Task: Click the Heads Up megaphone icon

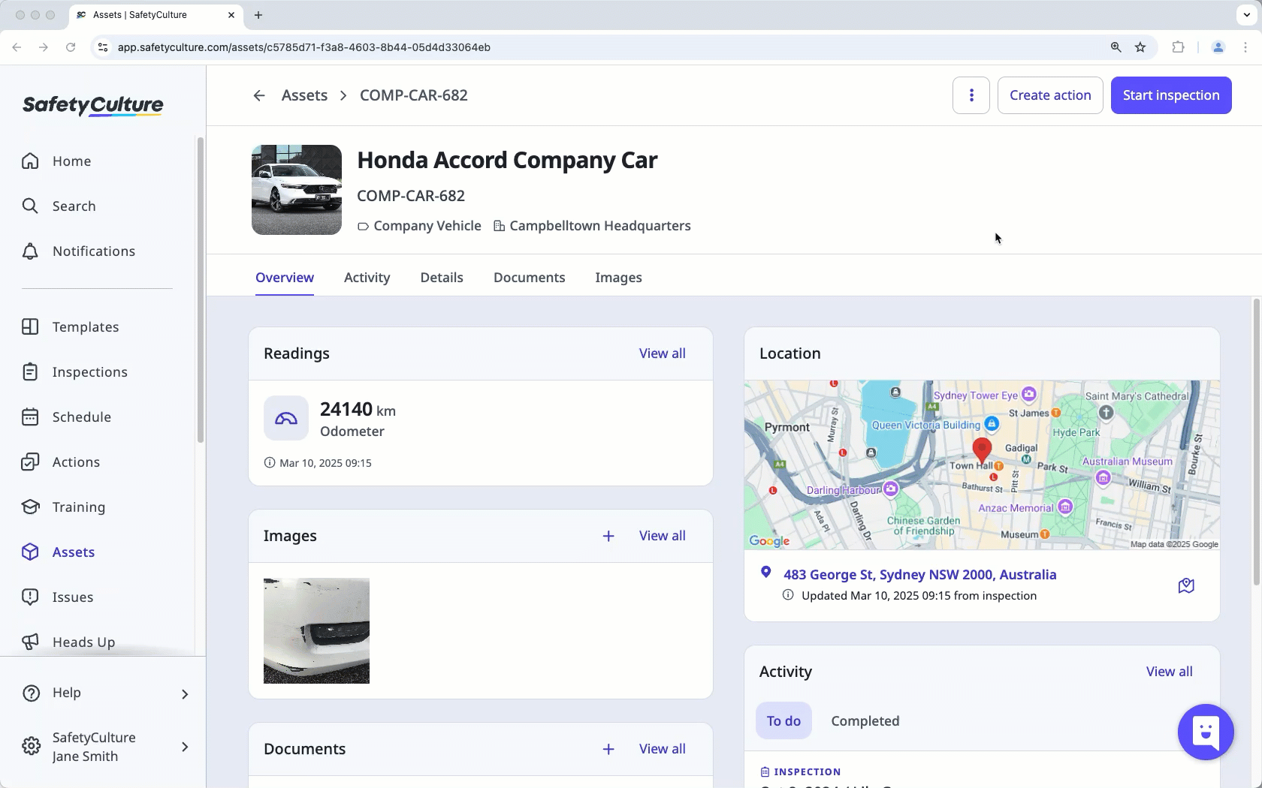Action: point(30,642)
